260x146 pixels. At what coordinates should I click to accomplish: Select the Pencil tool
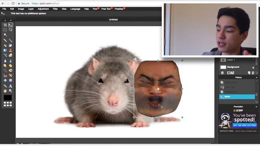pyautogui.click(x=5, y=41)
